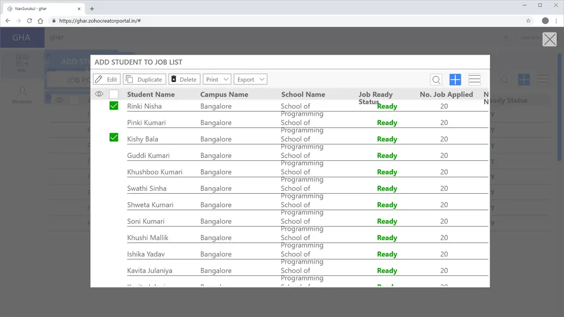Screen dimensions: 564x317
Task: Open the search magnifier in dialog toolbar
Action: click(x=436, y=79)
